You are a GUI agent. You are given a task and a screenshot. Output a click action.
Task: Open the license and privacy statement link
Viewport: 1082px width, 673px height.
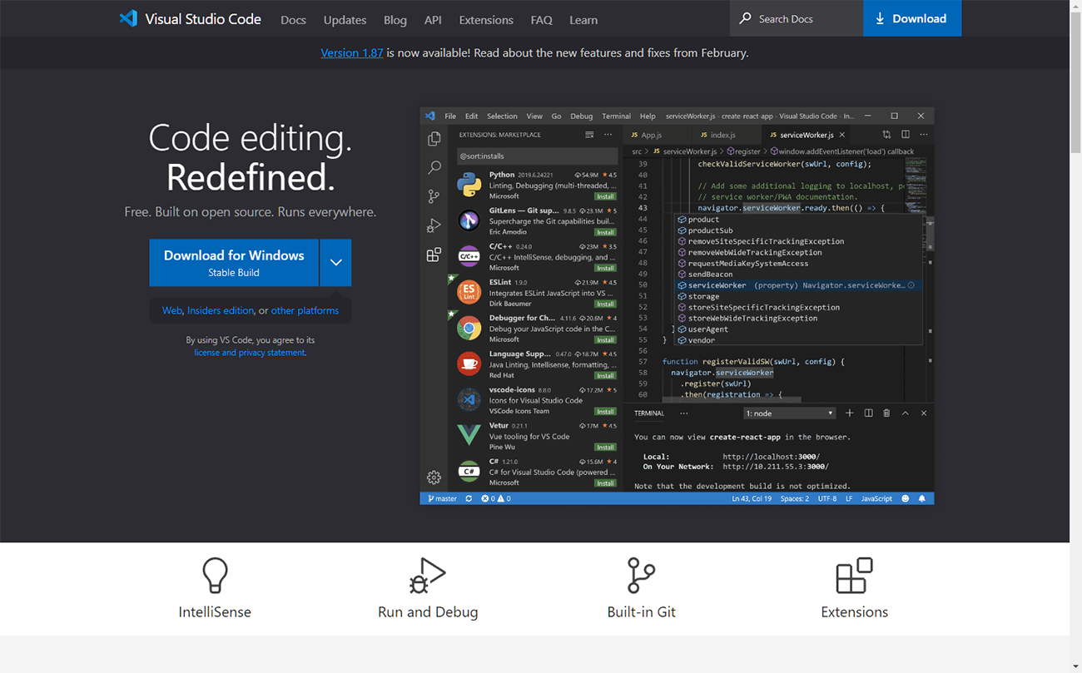[x=250, y=353]
